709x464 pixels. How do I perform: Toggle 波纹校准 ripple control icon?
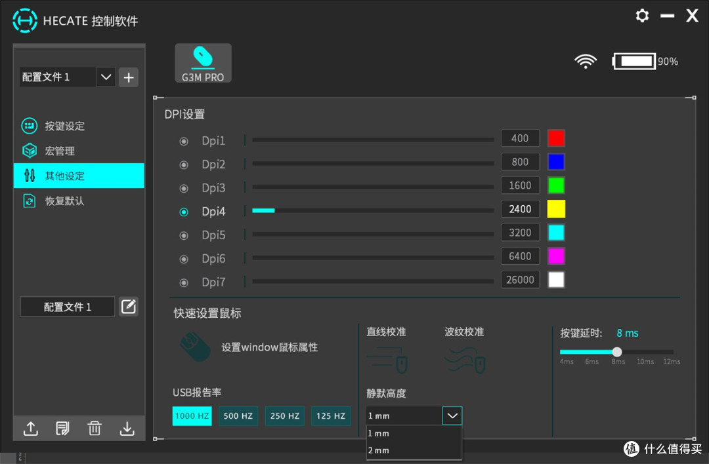pyautogui.click(x=465, y=359)
